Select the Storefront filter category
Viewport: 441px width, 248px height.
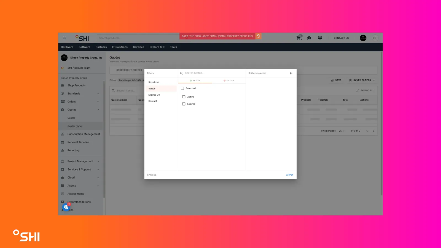(161, 82)
